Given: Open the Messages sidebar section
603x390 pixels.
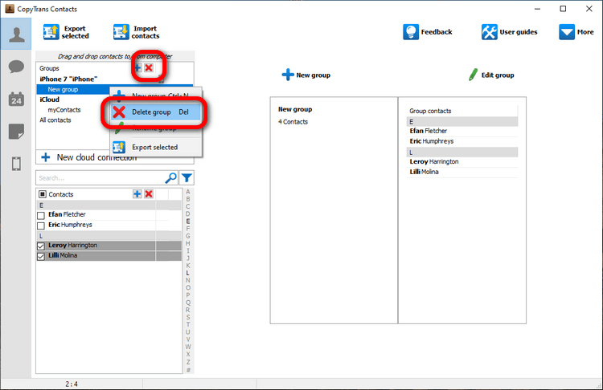Looking at the screenshot, I should coord(16,67).
